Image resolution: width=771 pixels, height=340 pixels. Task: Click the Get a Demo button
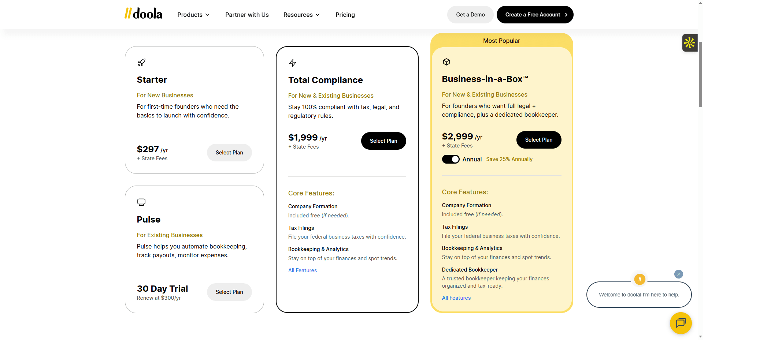click(x=470, y=15)
